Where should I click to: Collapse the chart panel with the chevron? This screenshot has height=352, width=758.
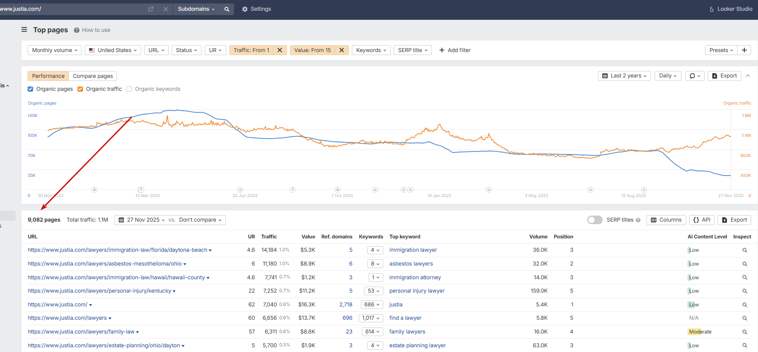click(x=748, y=76)
